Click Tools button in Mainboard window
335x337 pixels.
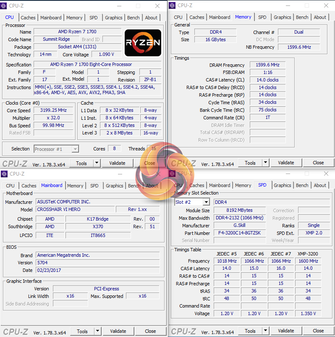tap(82, 331)
